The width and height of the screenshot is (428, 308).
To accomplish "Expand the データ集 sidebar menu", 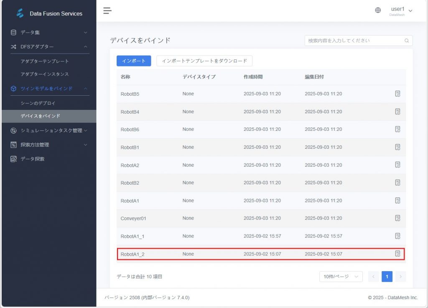I will click(x=48, y=32).
